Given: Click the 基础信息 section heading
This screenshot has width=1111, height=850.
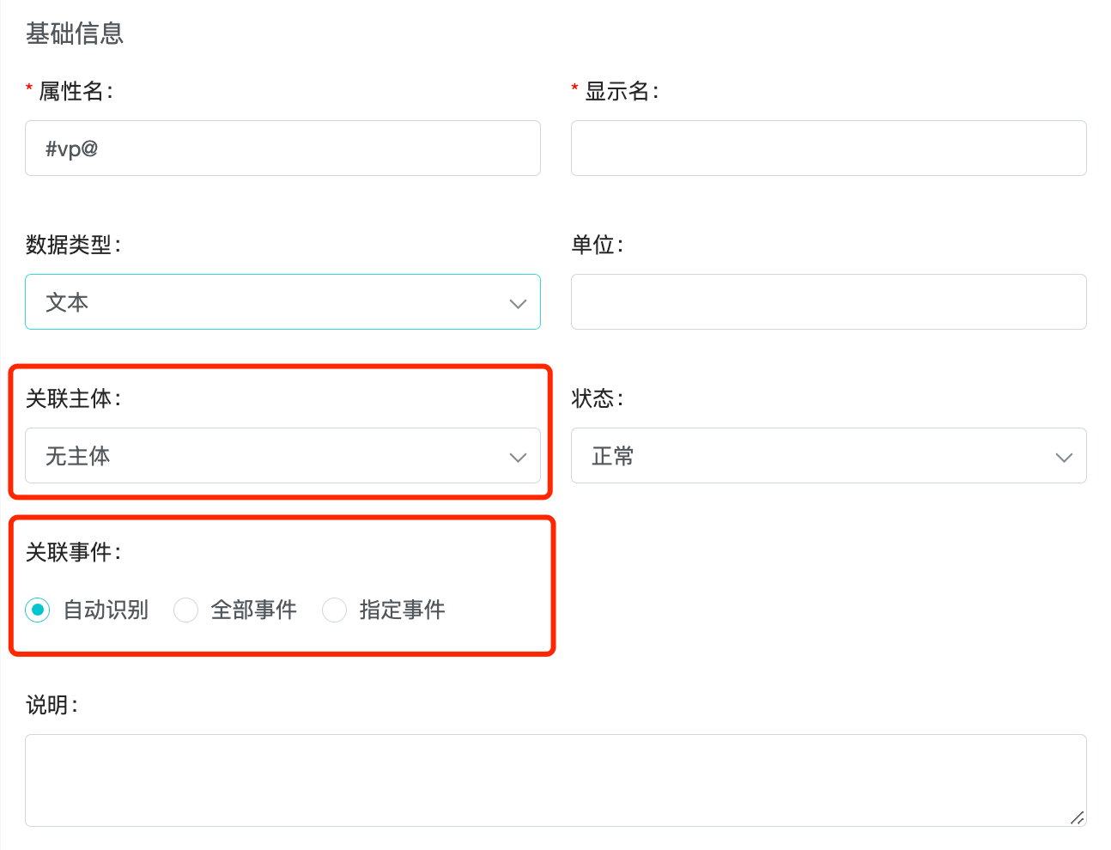Looking at the screenshot, I should pyautogui.click(x=75, y=33).
